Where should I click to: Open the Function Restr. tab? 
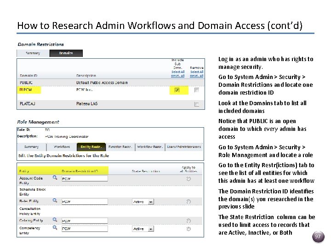[120, 147]
